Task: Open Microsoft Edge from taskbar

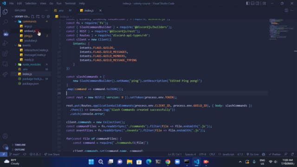Action: pyautogui.click(x=148, y=162)
